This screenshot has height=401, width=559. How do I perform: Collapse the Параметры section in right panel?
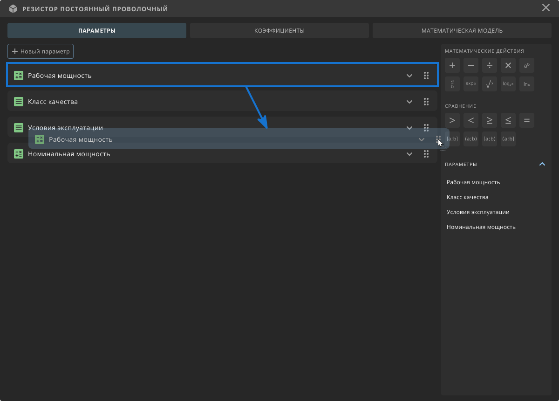click(542, 164)
